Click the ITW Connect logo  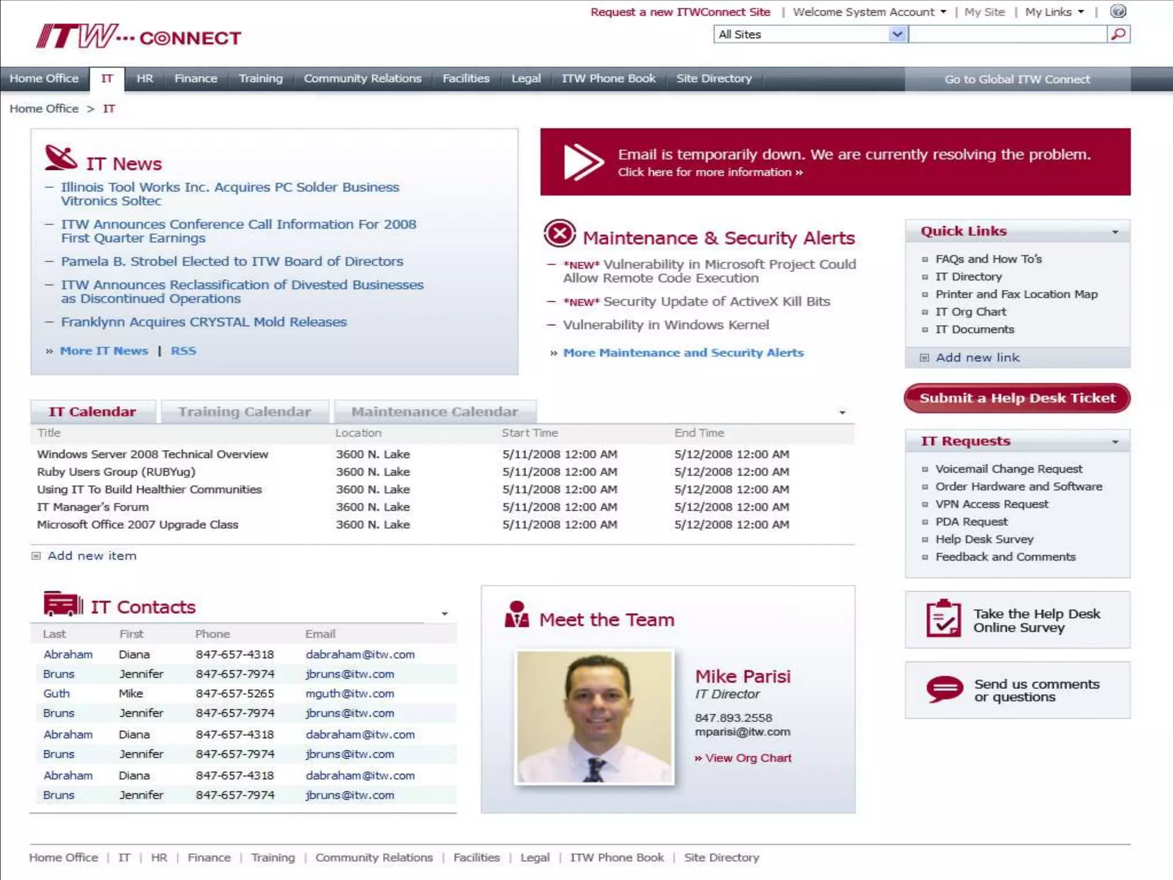click(139, 36)
